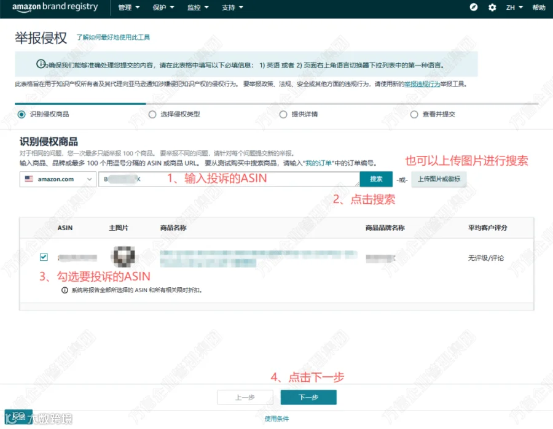Open the 帮助 link in header
553x429 pixels.
tap(539, 7)
